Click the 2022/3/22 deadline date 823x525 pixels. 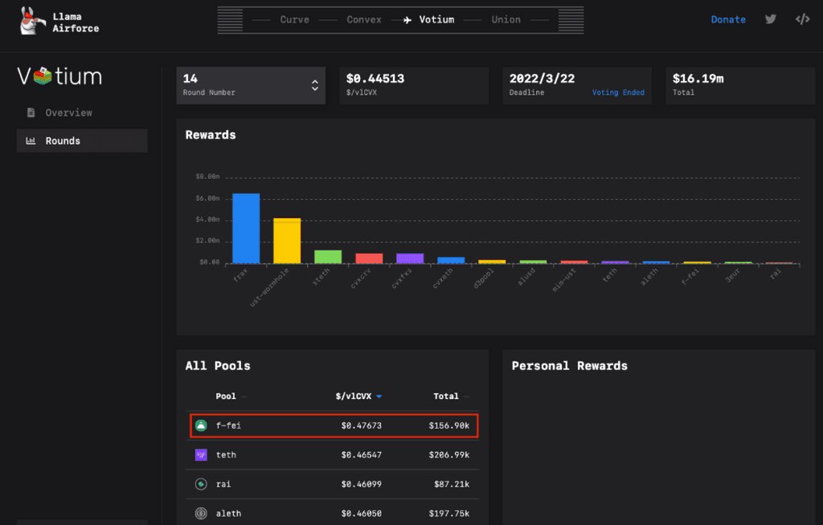tap(542, 79)
